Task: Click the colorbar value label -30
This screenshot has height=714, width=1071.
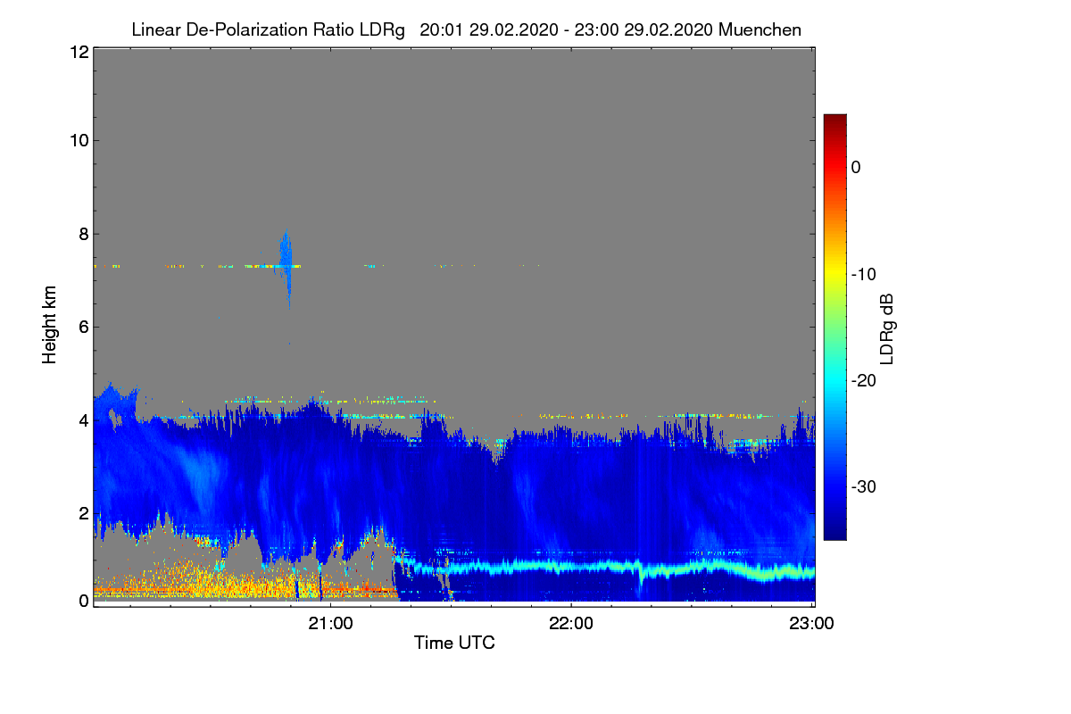Action: (863, 486)
